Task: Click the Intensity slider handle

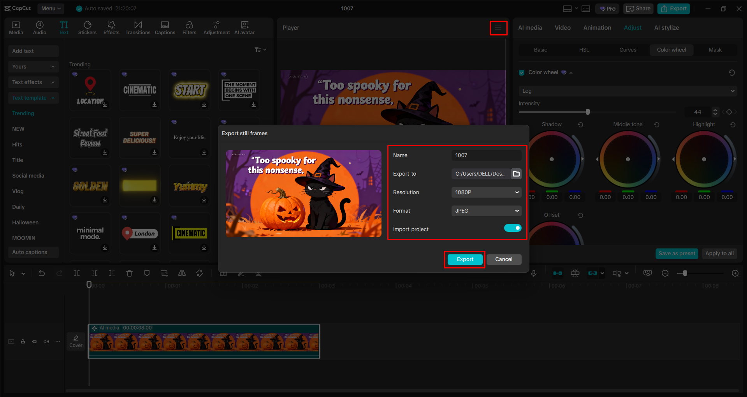Action: [x=588, y=112]
